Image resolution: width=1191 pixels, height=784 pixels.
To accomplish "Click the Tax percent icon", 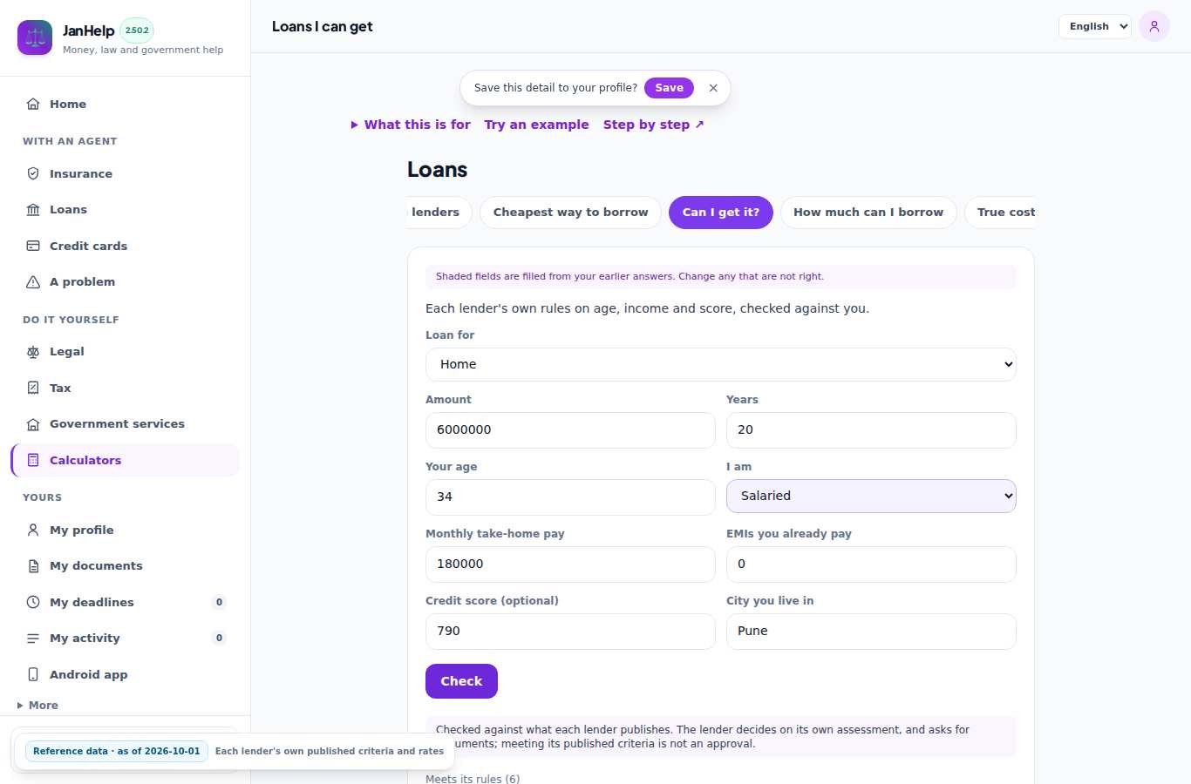I will pyautogui.click(x=33, y=388).
